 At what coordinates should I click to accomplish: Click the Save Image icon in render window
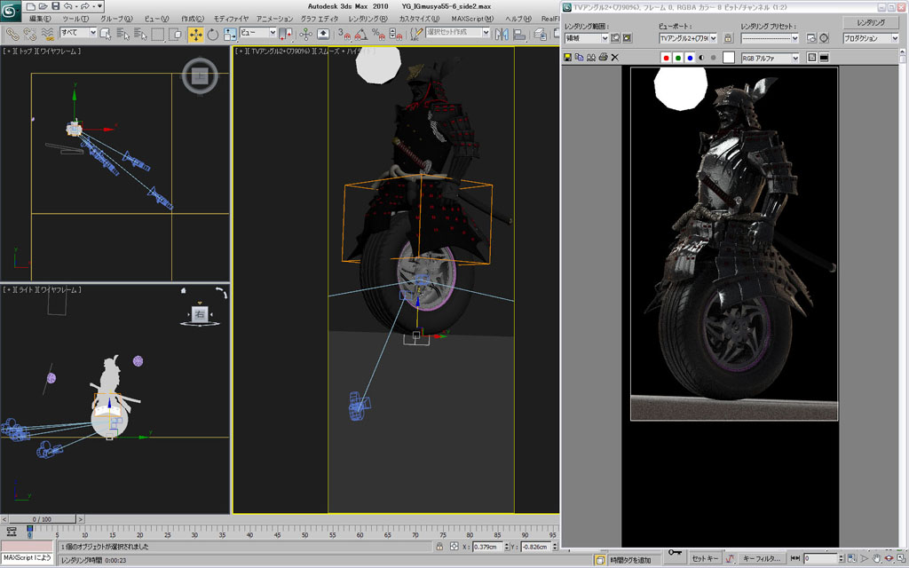[568, 58]
